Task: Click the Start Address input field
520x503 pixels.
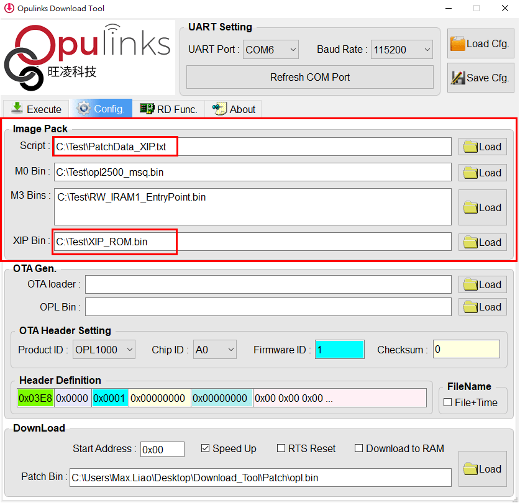Action: pyautogui.click(x=162, y=449)
